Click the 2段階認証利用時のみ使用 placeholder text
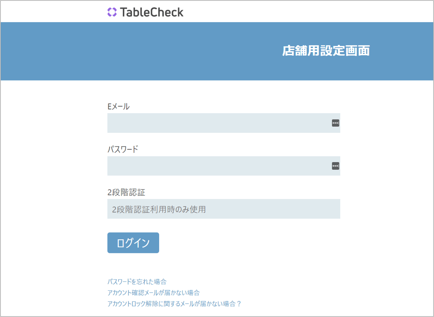This screenshot has height=317, width=434. tap(158, 209)
